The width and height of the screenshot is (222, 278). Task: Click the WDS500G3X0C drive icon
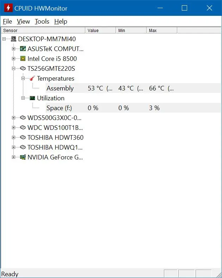tap(23, 118)
